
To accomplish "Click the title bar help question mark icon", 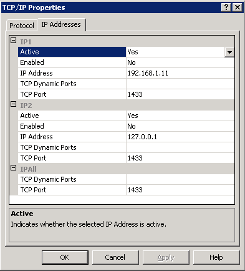I will pyautogui.click(x=226, y=7).
